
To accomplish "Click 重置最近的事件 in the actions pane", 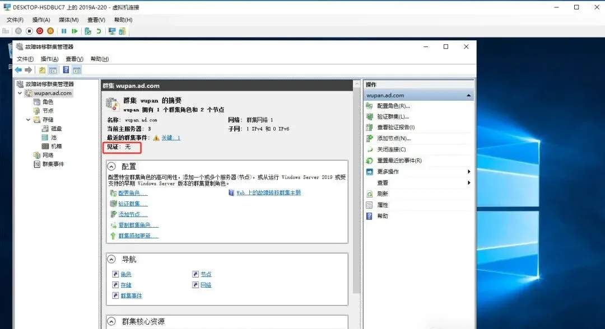I will point(398,161).
